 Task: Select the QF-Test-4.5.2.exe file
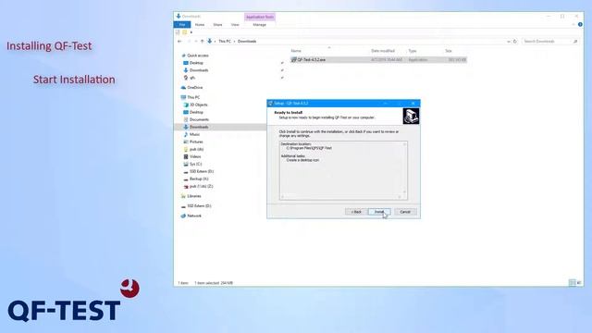(378, 59)
